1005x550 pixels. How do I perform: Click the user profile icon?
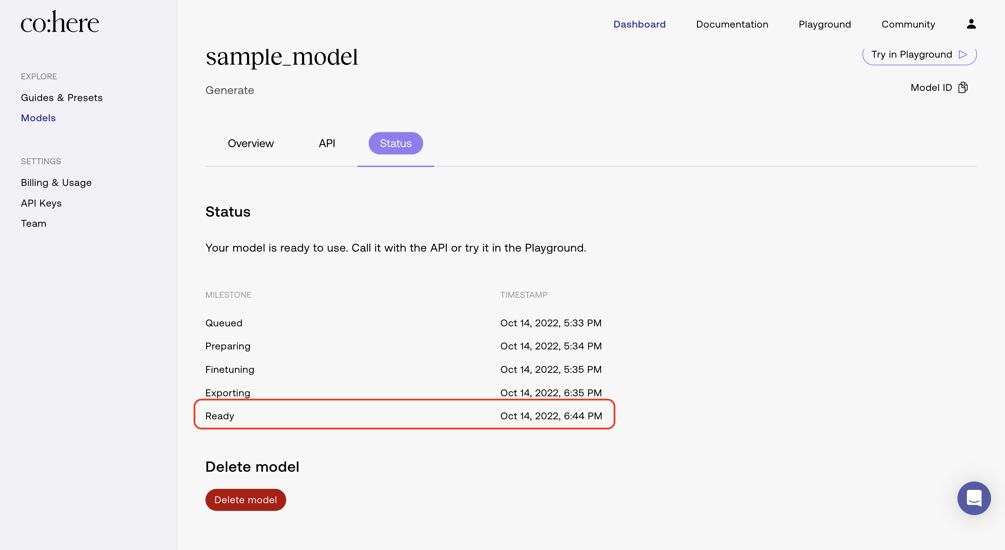[971, 24]
